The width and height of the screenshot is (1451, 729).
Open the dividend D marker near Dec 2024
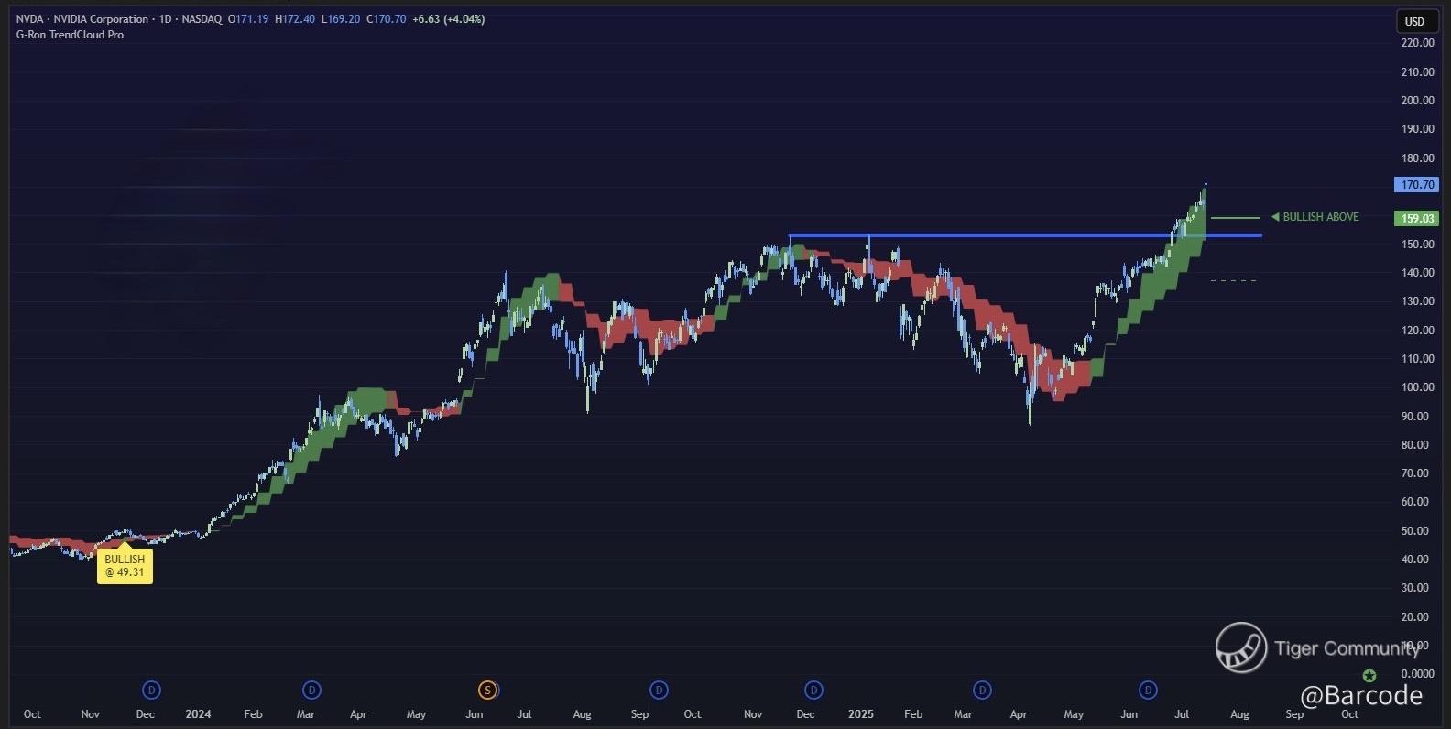(813, 690)
